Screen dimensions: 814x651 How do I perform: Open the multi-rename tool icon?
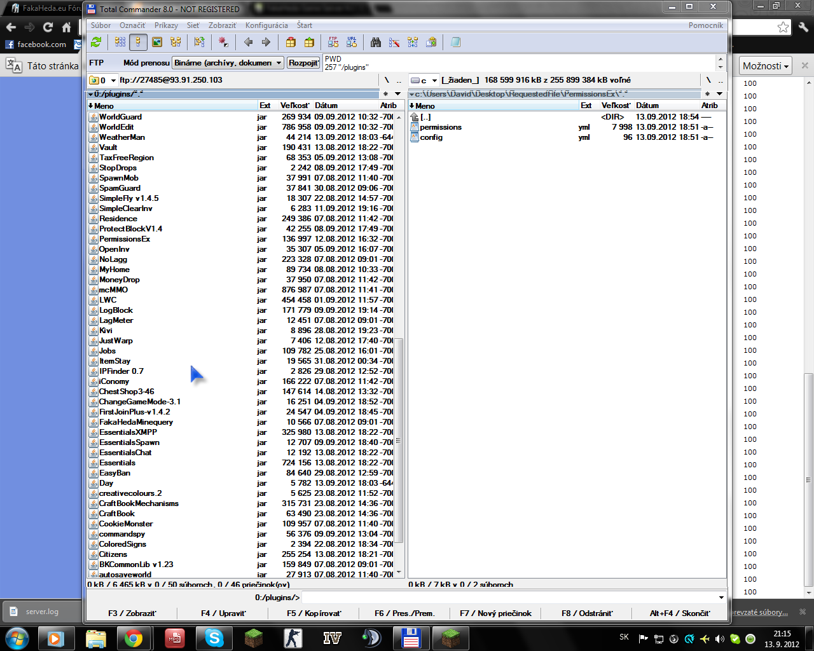pos(394,43)
